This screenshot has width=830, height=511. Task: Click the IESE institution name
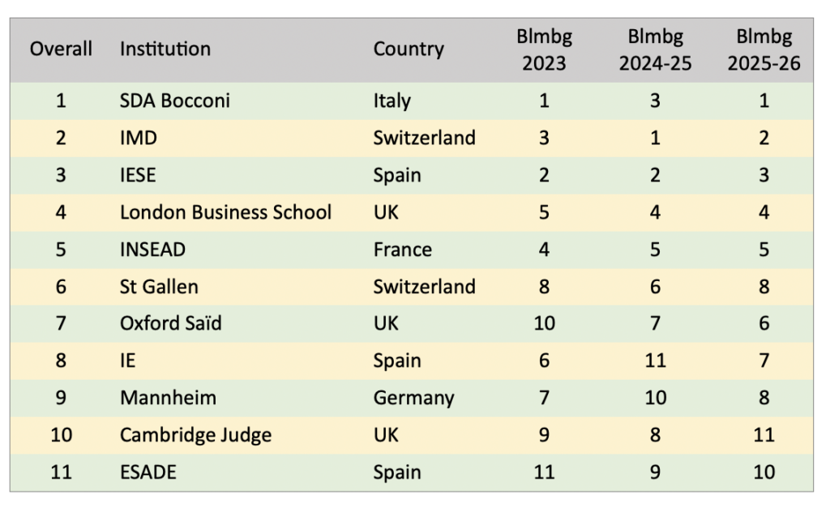(138, 175)
